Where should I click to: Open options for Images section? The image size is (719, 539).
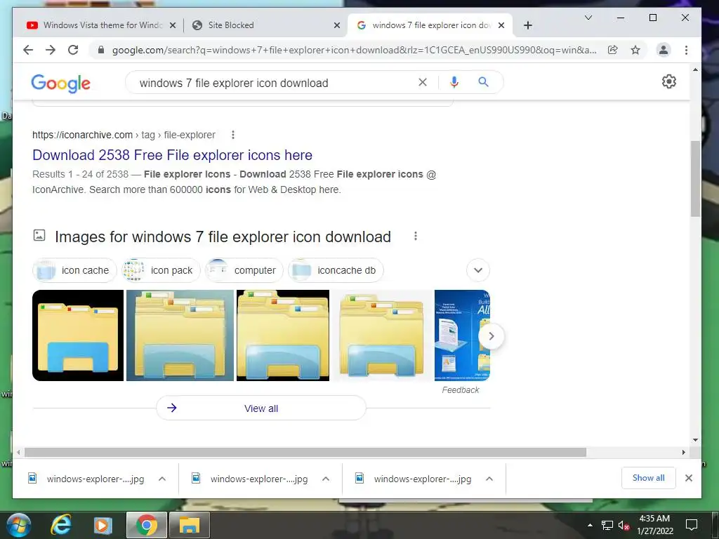coord(416,236)
